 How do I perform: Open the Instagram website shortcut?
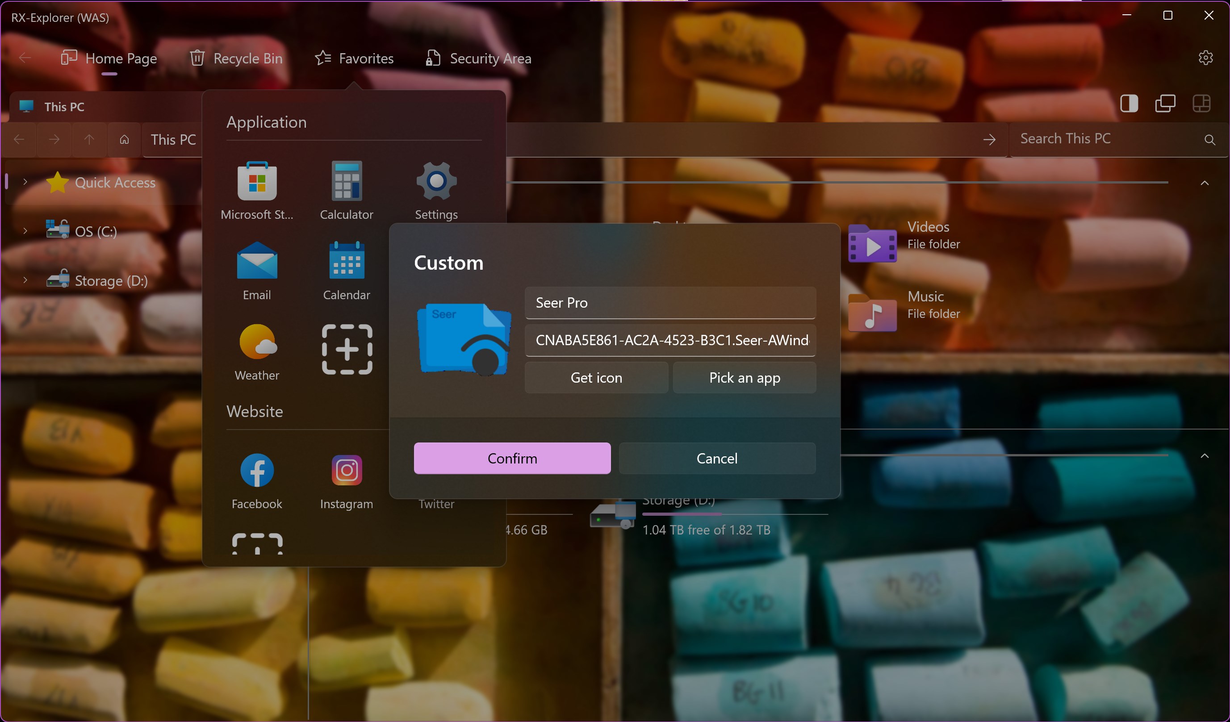click(x=347, y=471)
